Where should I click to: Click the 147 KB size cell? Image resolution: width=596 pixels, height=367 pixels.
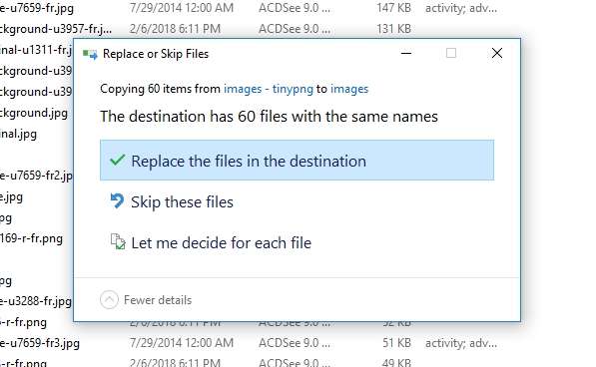393,8
